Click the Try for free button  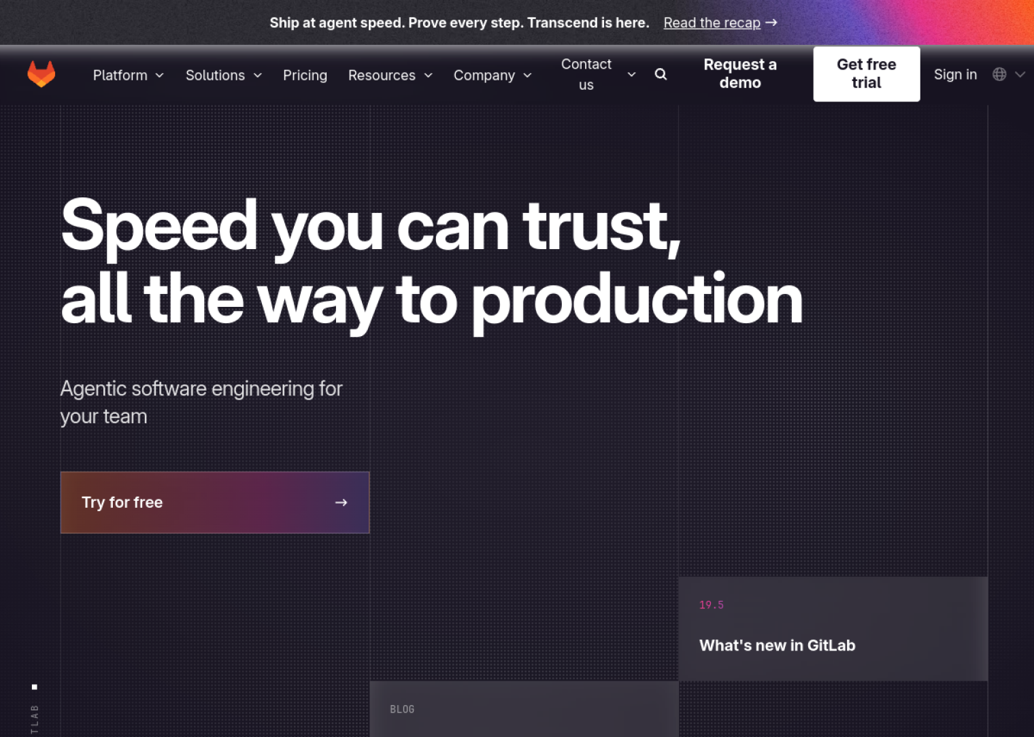pos(215,502)
